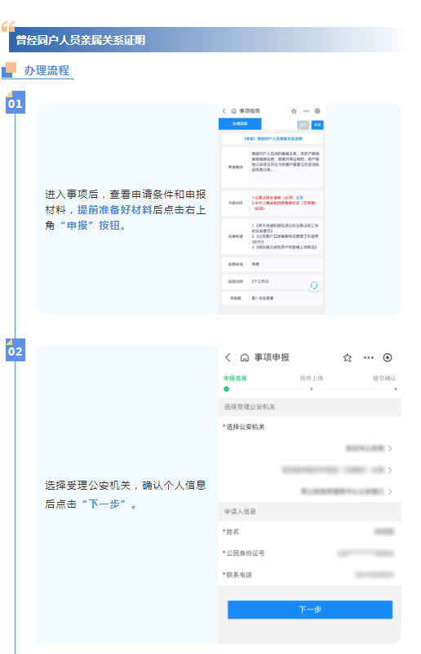Tap the back arrow in 事项申报 header

pyautogui.click(x=228, y=357)
